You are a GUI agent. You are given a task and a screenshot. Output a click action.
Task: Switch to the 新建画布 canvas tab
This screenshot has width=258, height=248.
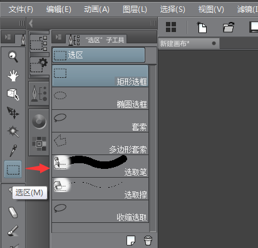pyautogui.click(x=188, y=43)
